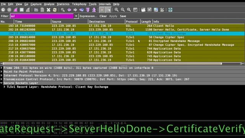Clear the display filter
The height and width of the screenshot is (138, 245).
pyautogui.click(x=103, y=16)
